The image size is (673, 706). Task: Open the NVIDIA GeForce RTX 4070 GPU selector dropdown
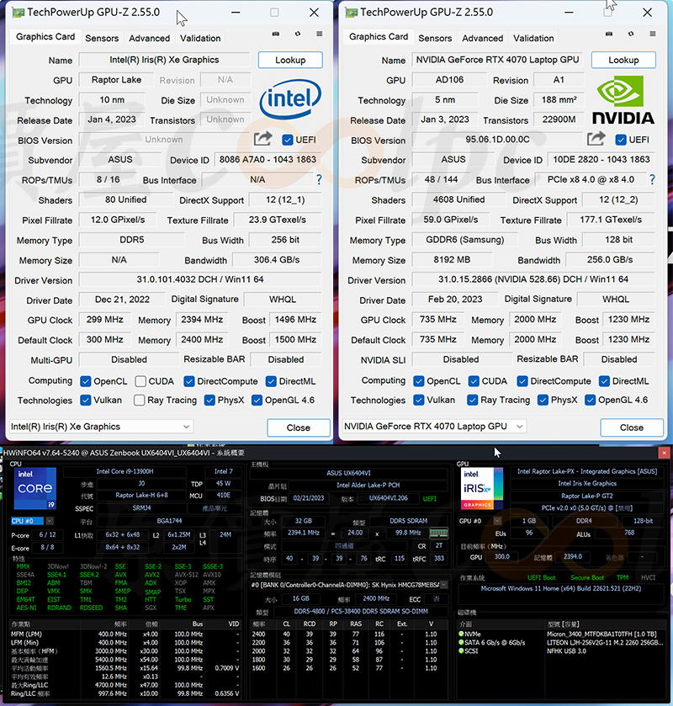point(434,427)
